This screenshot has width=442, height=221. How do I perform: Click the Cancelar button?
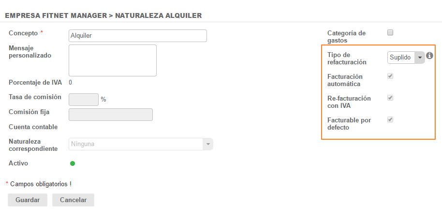(73, 200)
